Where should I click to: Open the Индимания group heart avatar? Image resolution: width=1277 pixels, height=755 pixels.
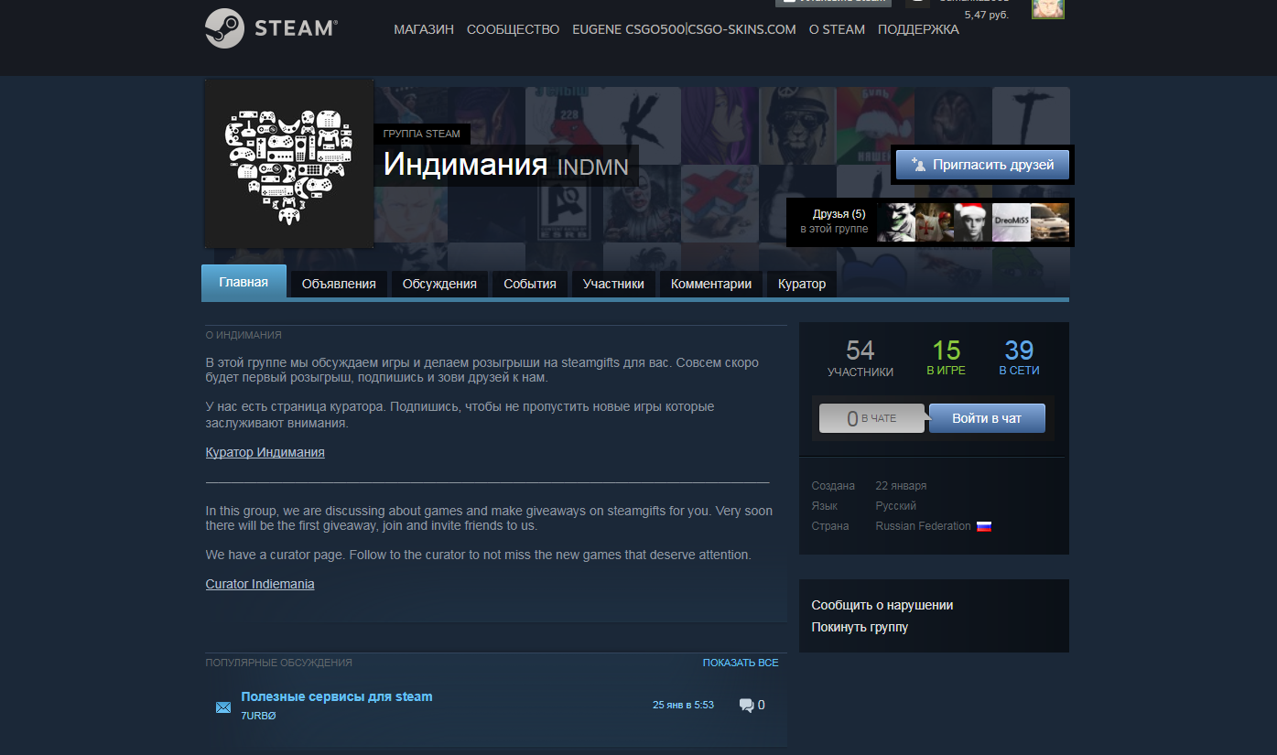click(289, 164)
